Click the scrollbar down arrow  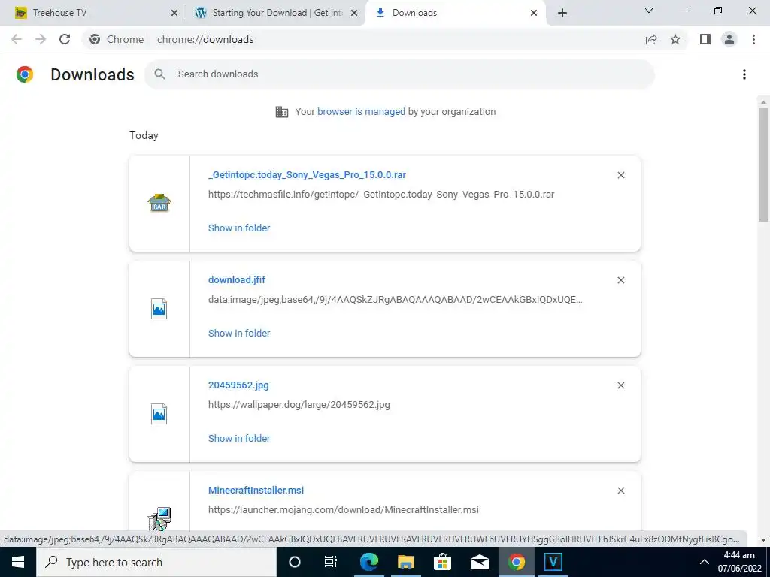(764, 540)
